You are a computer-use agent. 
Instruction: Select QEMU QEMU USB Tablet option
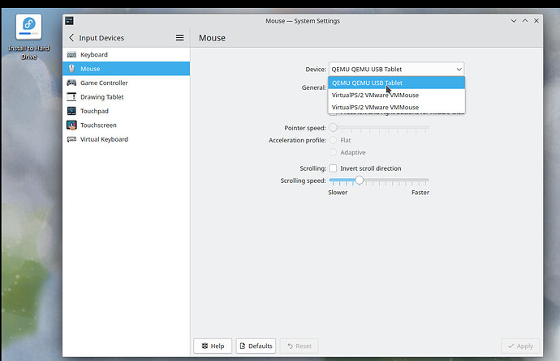(x=396, y=83)
